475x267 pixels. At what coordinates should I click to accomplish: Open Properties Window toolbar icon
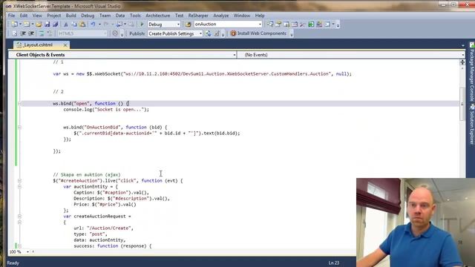278,24
